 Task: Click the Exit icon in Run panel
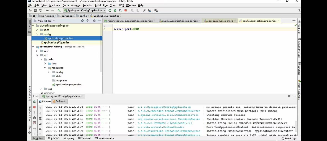pyautogui.click(x=34, y=123)
